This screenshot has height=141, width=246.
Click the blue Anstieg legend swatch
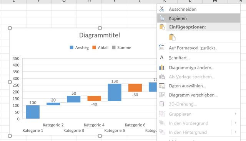click(x=71, y=48)
